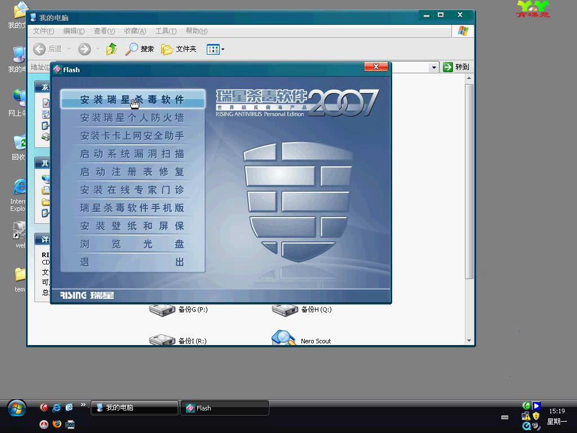
Task: Open the 文件(F) menu in 我的电脑
Action: click(43, 31)
